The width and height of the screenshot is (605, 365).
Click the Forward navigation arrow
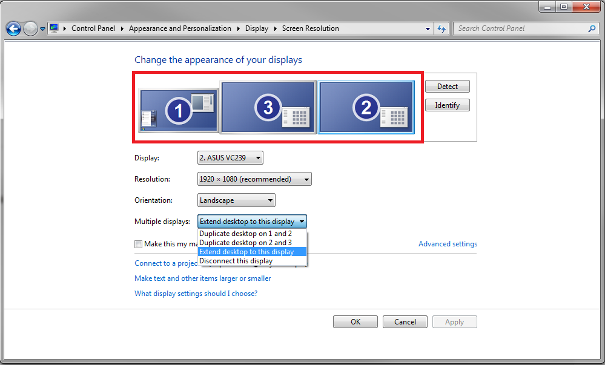pyautogui.click(x=30, y=28)
